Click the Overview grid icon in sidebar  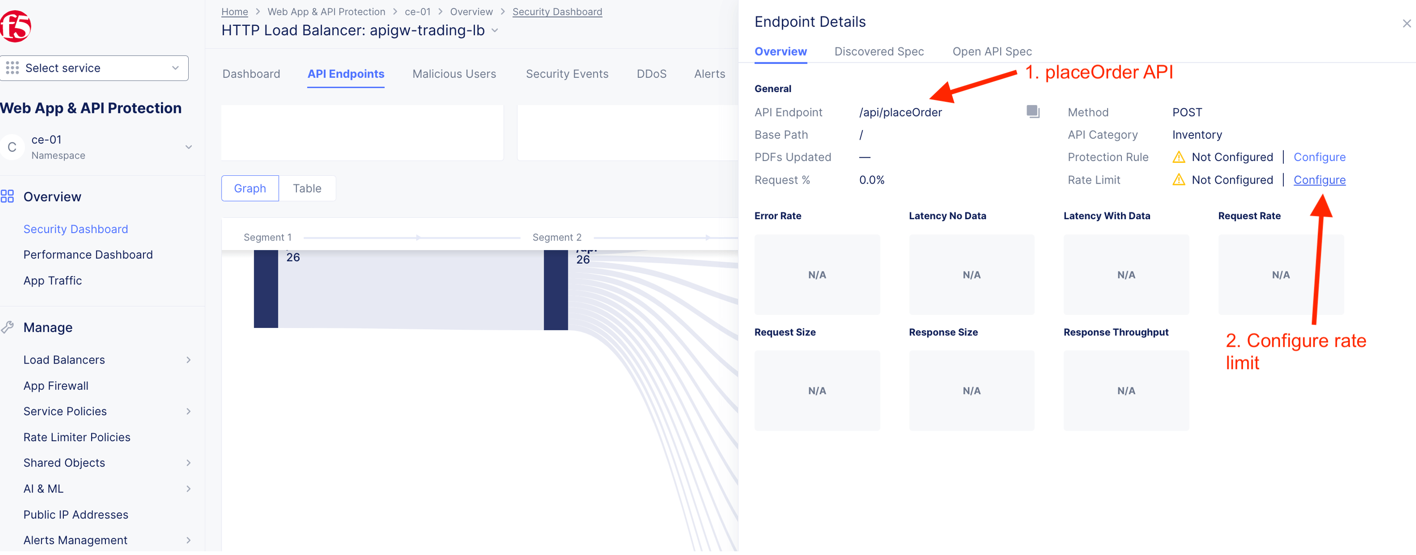7,197
